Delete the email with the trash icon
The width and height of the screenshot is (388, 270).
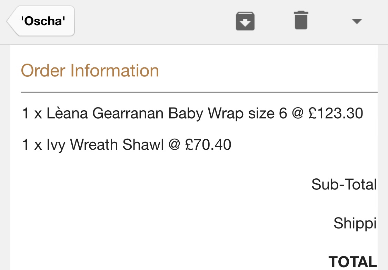(301, 20)
